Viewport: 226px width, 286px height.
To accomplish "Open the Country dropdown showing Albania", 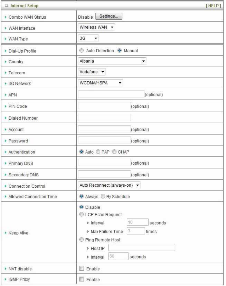I will (112, 61).
